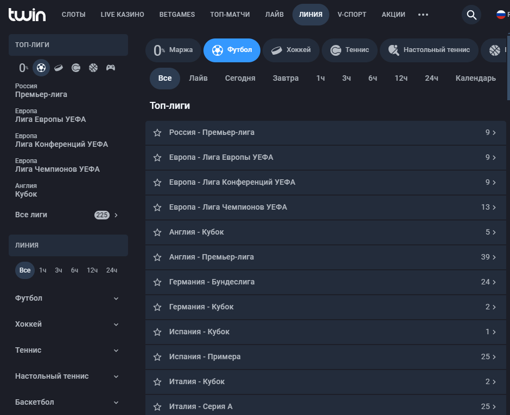The height and width of the screenshot is (415, 510).
Task: Click the page vertical scrollbar
Action: click(509, 67)
